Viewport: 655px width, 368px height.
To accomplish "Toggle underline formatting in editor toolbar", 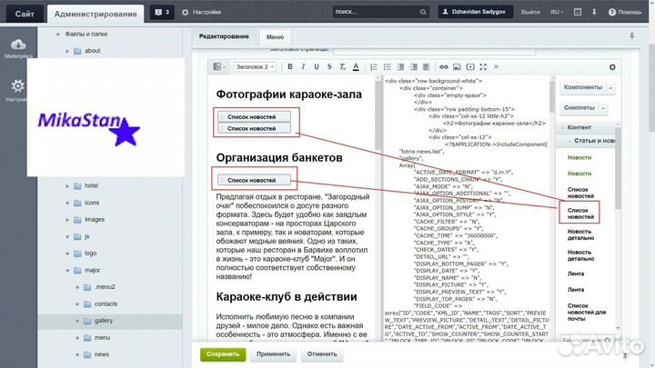I will click(x=317, y=66).
